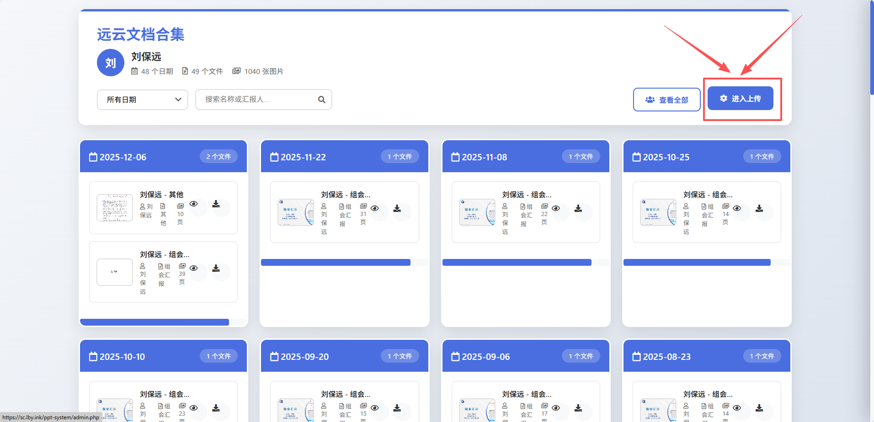
Task: Click horizontal scrollbar in 2025-10-25 card
Action: 697,262
